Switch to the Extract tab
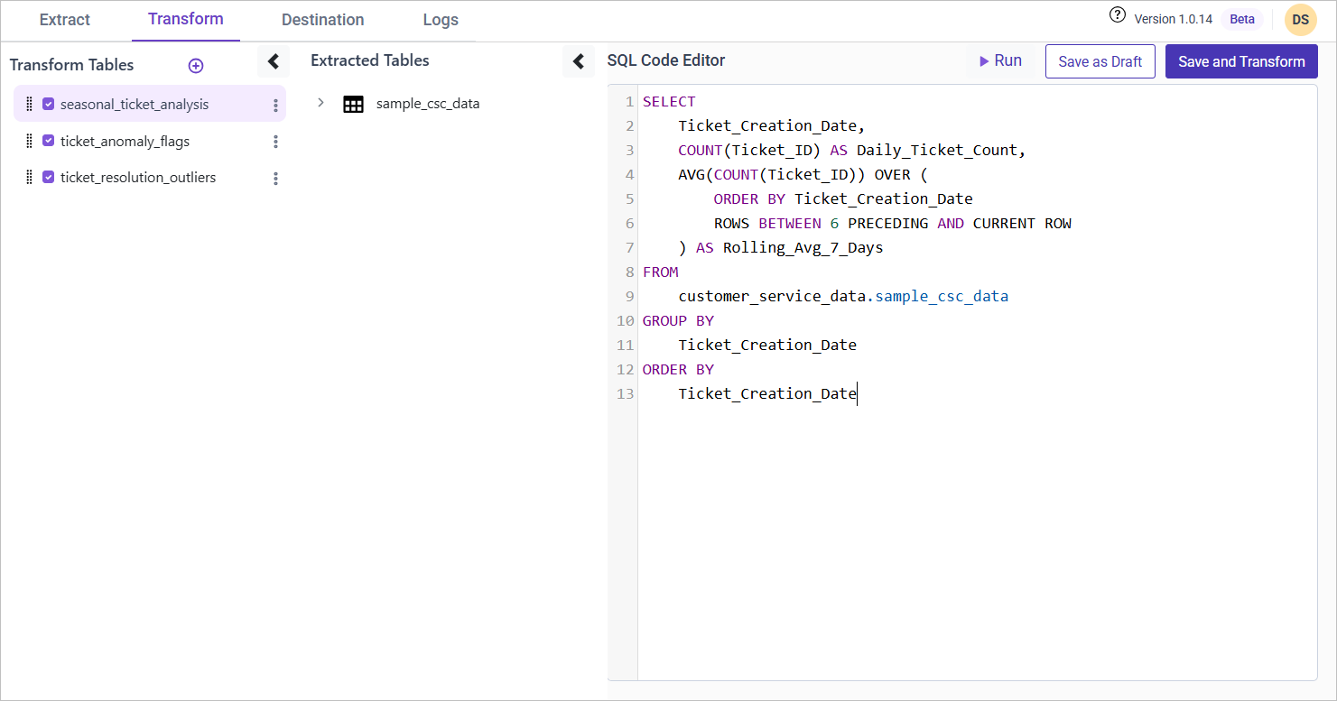1337x701 pixels. tap(65, 20)
